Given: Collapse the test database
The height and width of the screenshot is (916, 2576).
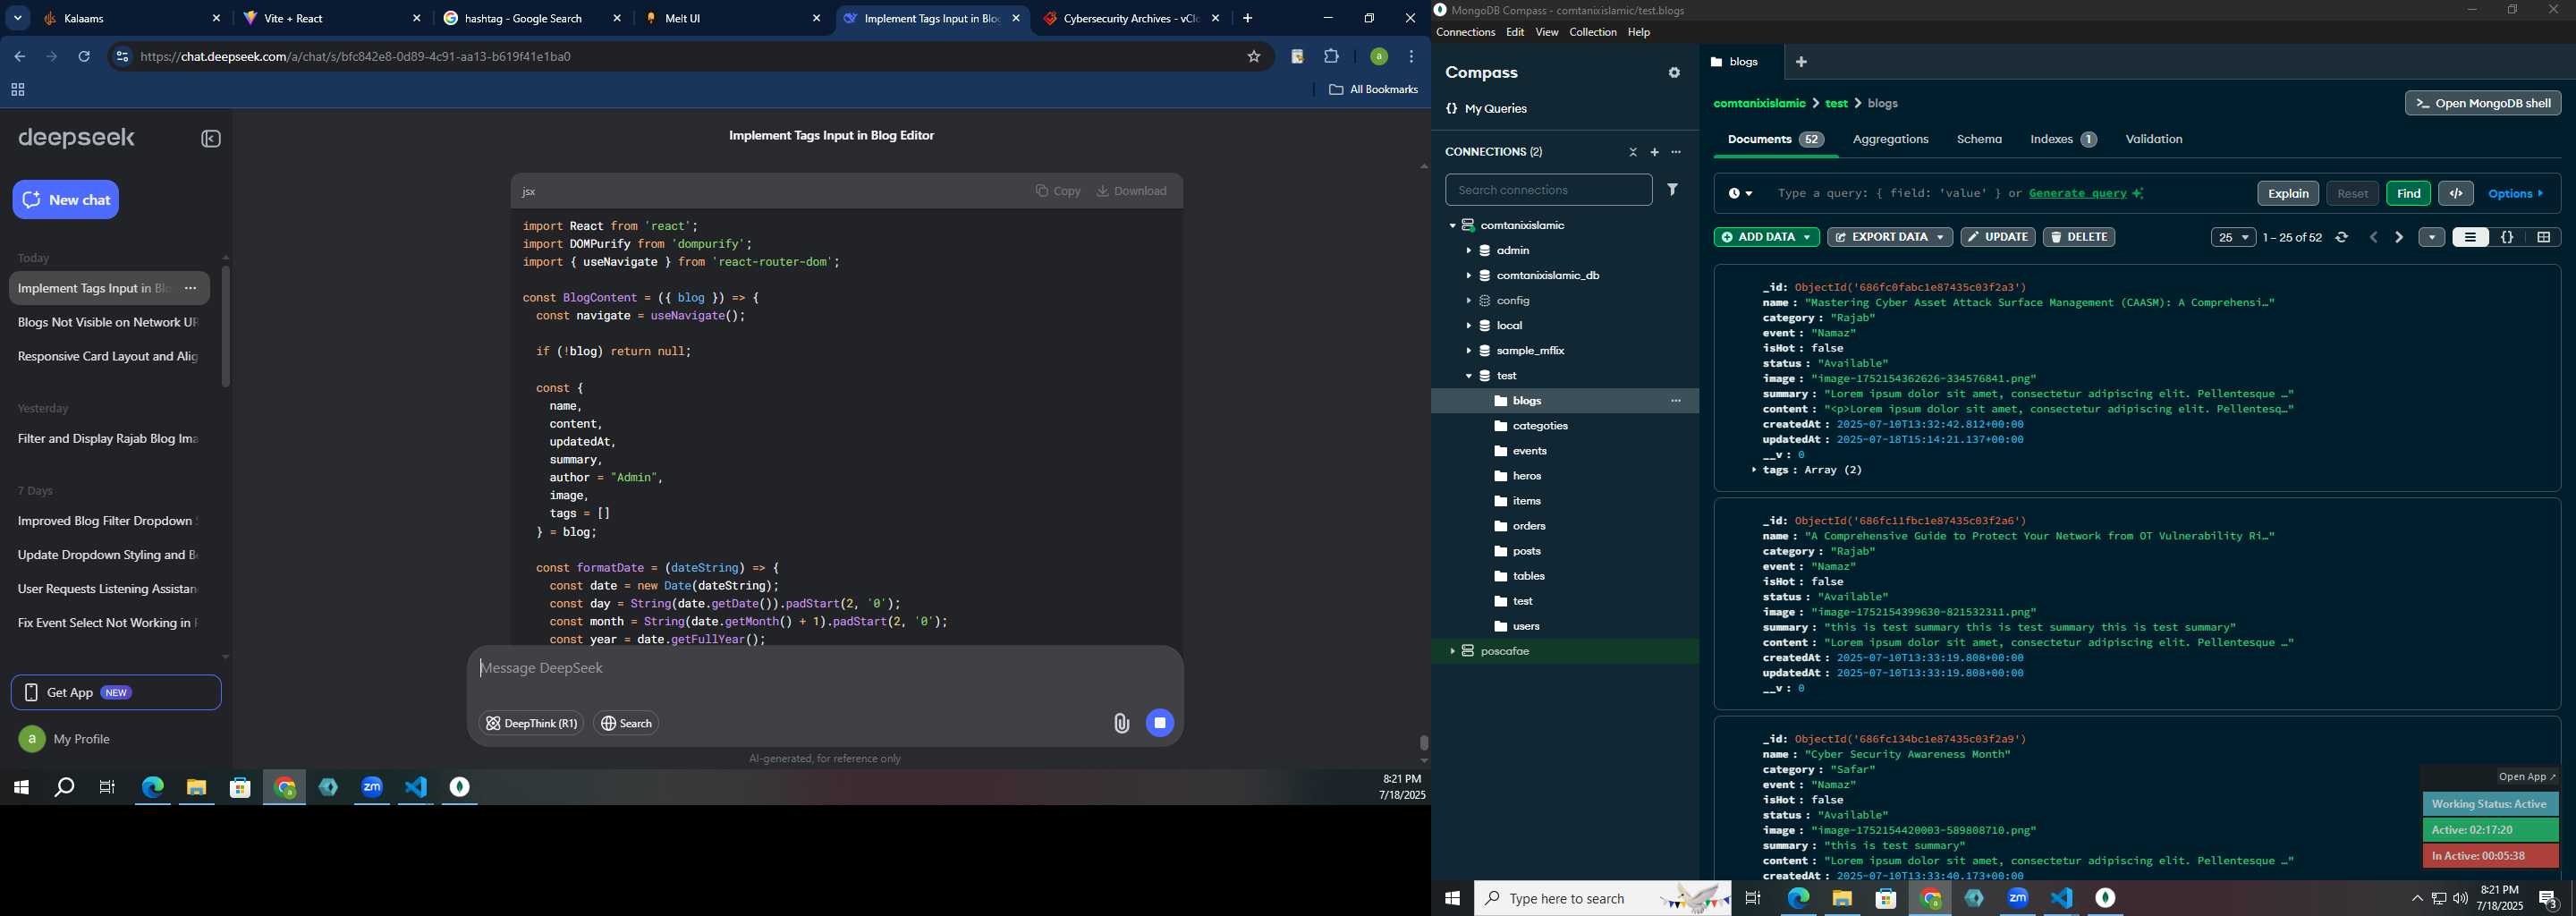Looking at the screenshot, I should click(1468, 376).
